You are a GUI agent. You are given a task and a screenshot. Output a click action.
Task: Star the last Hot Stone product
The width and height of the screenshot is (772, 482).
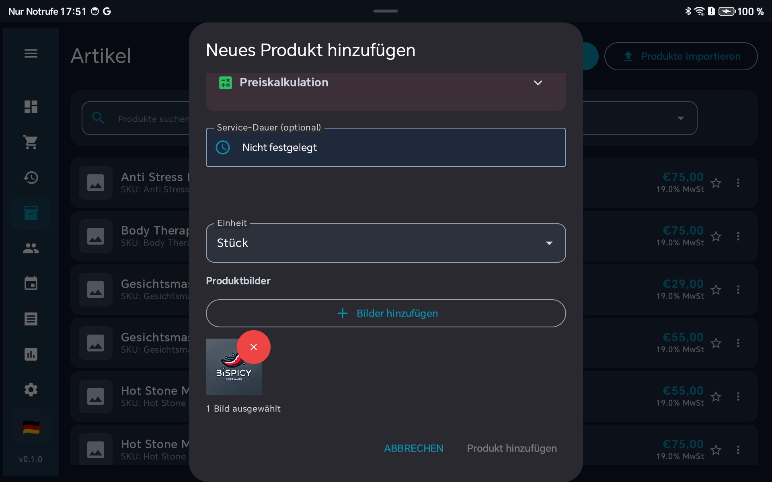[x=716, y=450]
